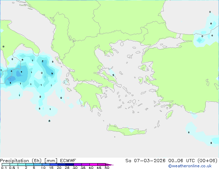Click the '[mm]' unit label
Screen dimensions: 219x169
51,161
